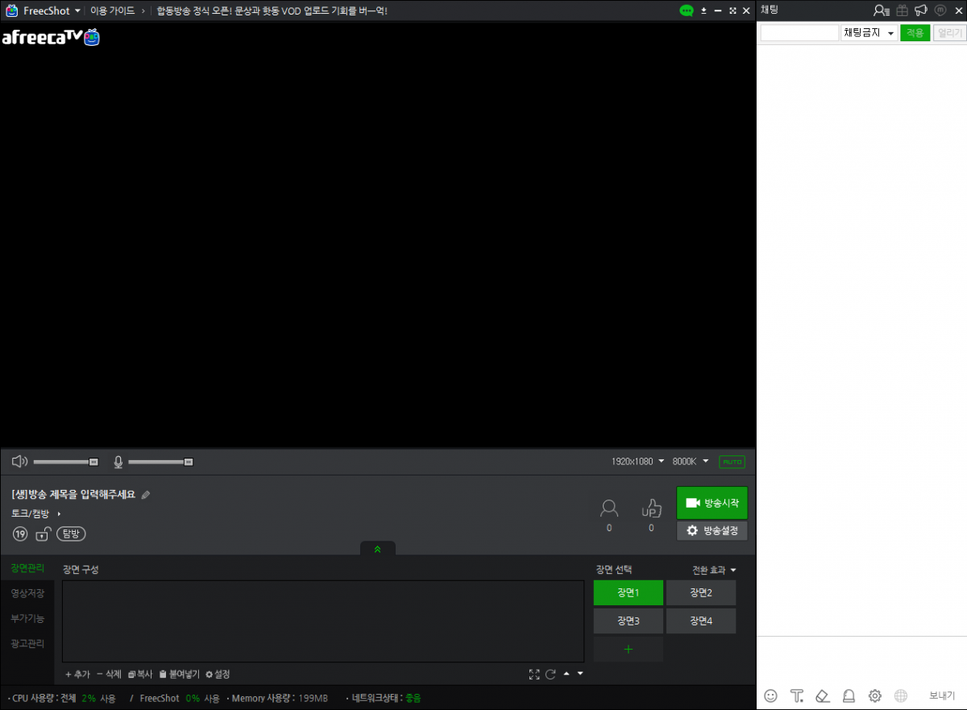Screen dimensions: 967x710
Task: Toggle the 19 age restriction badge
Action: point(20,534)
